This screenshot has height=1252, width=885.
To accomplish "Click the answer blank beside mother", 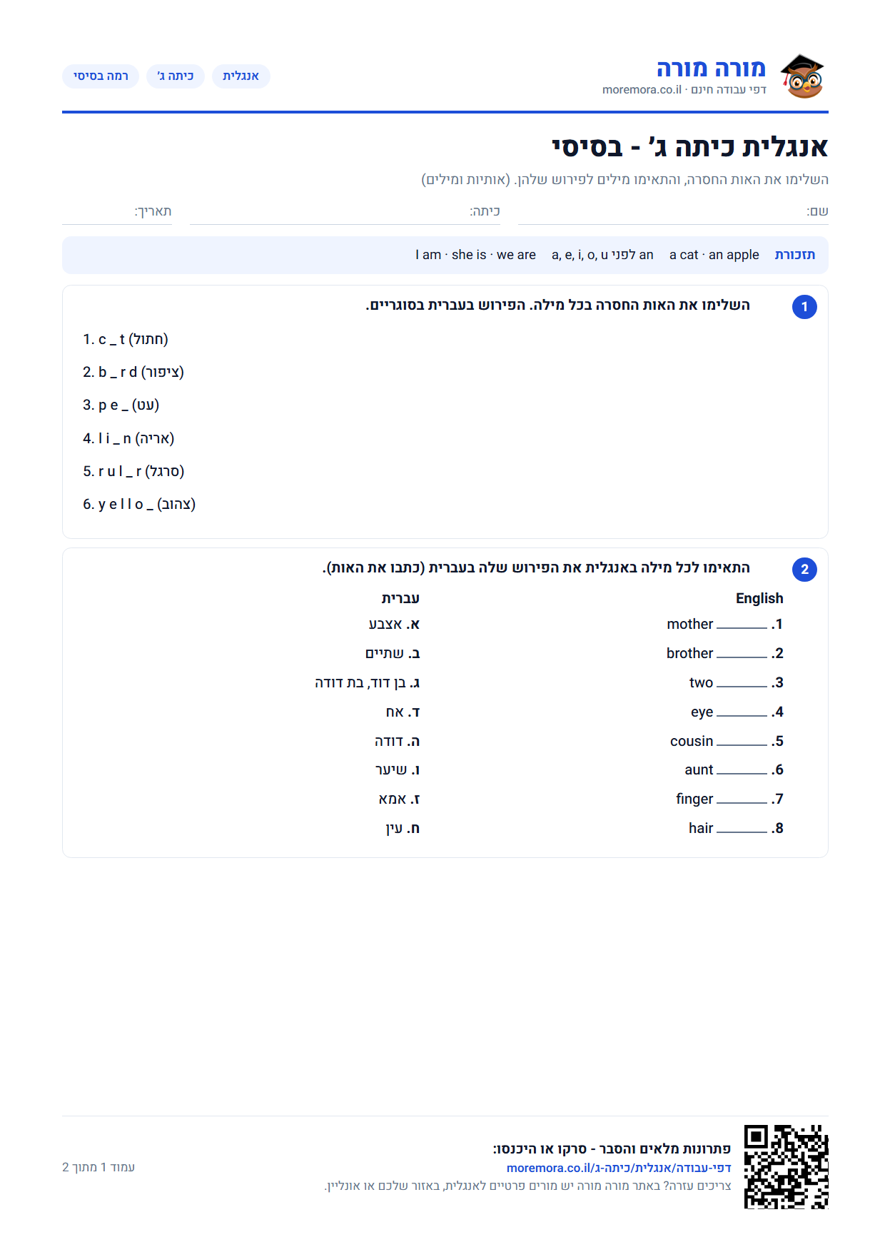I will point(742,625).
